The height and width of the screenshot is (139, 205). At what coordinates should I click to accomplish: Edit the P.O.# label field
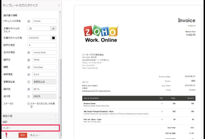[44, 74]
